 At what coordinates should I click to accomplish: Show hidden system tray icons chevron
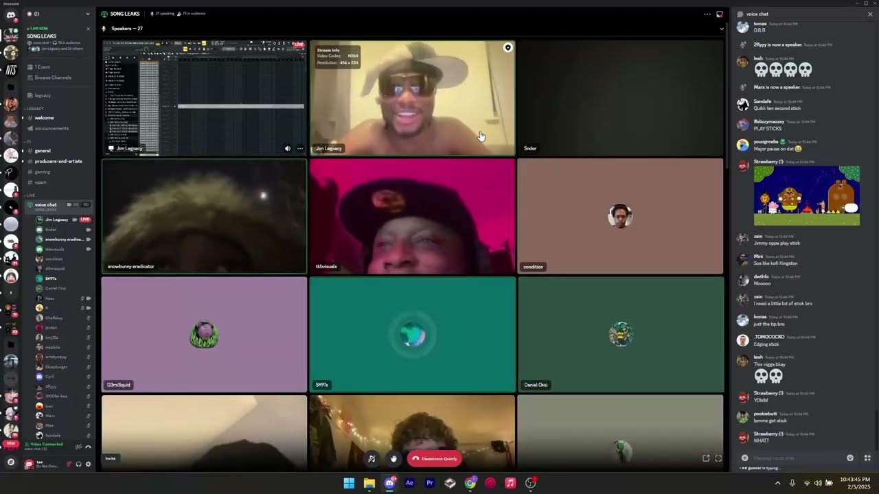click(x=777, y=483)
